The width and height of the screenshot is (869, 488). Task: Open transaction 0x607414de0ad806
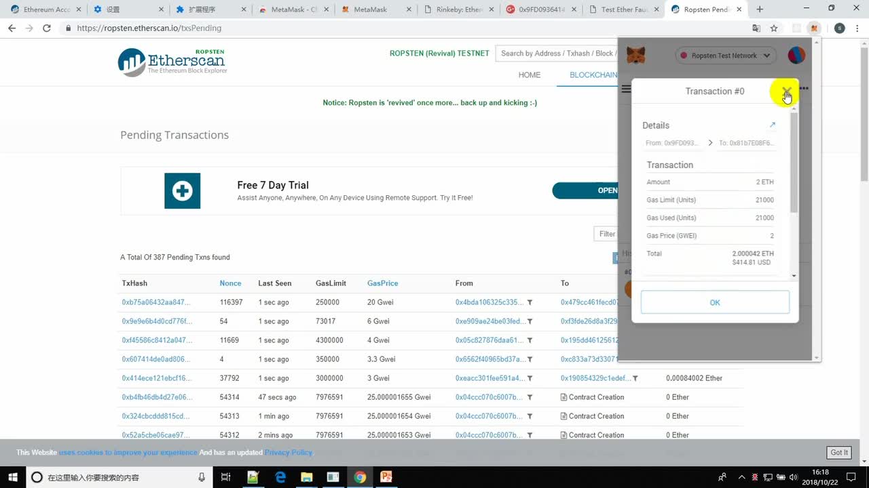coord(156,359)
